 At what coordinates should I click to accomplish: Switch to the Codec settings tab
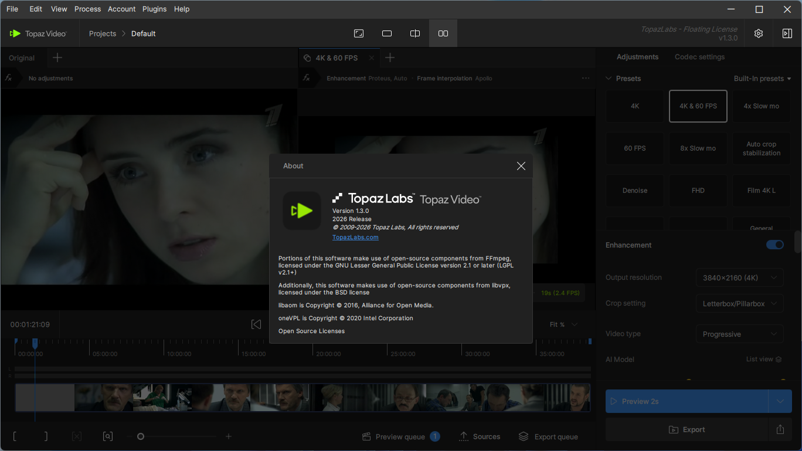click(699, 57)
